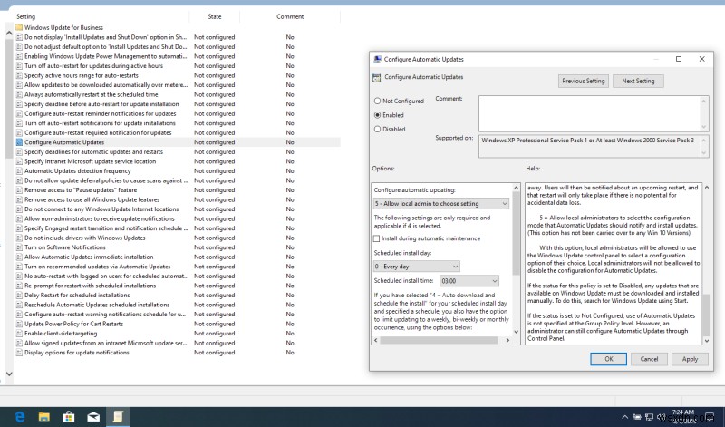
Task: Click the icon for Specify active hours range policy
Action: click(19, 75)
